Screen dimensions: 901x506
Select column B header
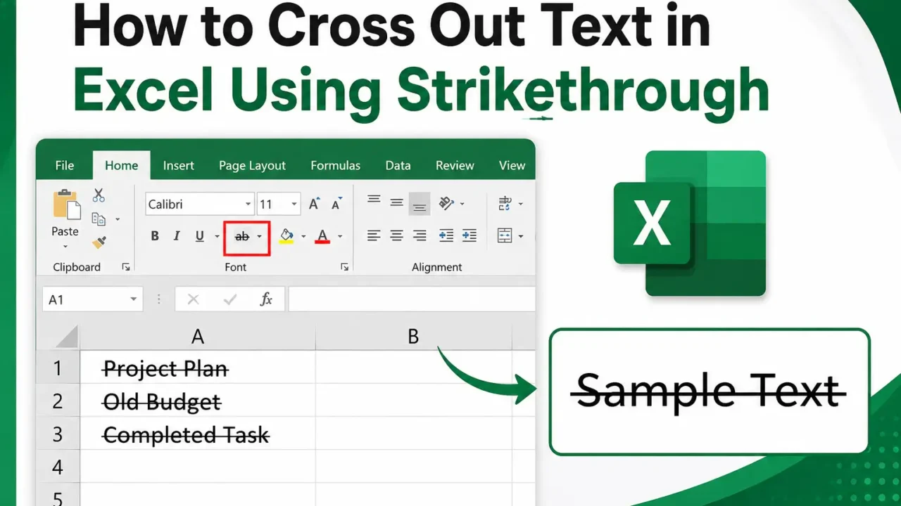click(413, 337)
